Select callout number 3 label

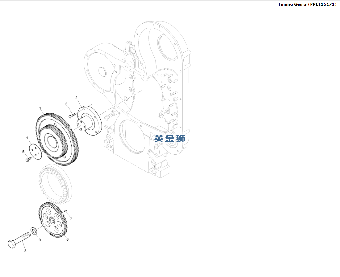(x=66, y=104)
